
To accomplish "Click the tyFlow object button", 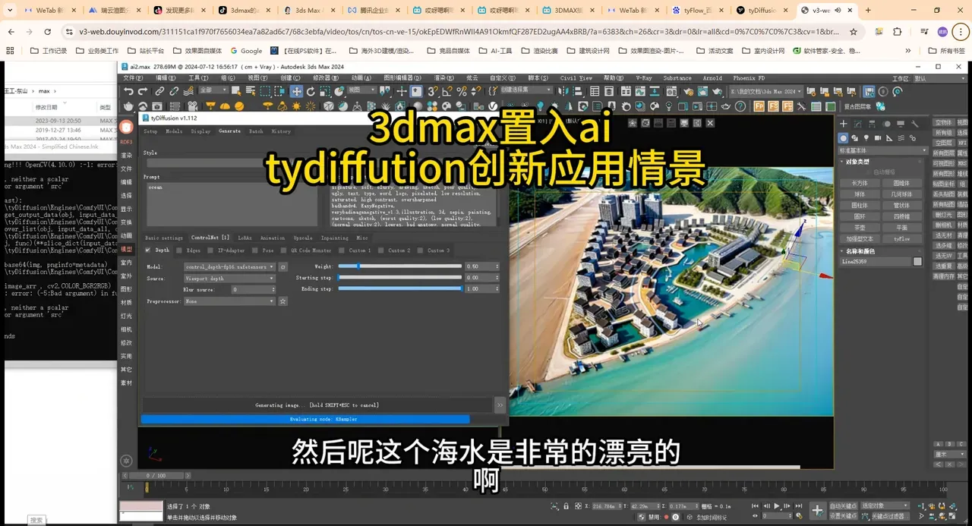I will [x=901, y=238].
